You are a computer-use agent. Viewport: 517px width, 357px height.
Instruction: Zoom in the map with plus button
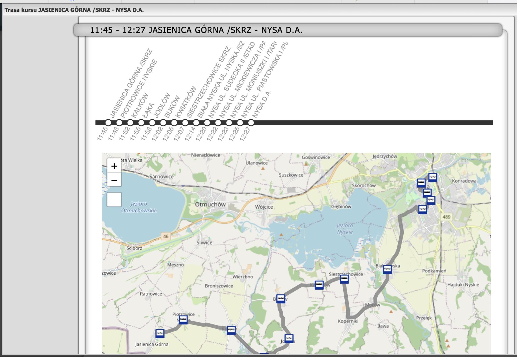114,166
